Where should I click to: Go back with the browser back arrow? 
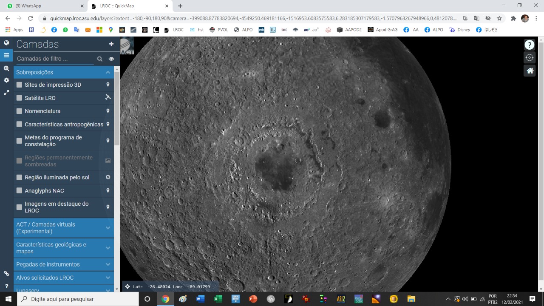click(x=8, y=18)
